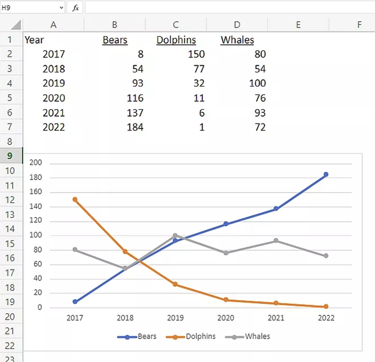Click the 0 label on vertical axis
375x362 pixels.
40,307
